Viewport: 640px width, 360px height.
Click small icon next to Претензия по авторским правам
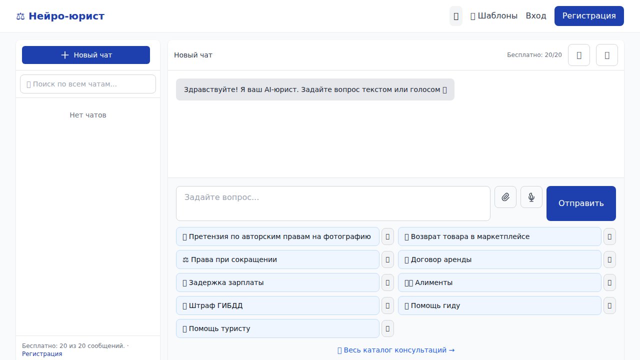coord(387,236)
